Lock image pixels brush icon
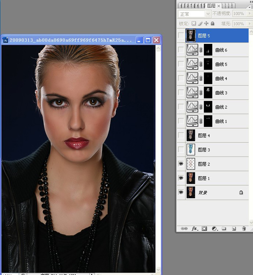Viewport: 253px width, 275px height. click(x=200, y=23)
